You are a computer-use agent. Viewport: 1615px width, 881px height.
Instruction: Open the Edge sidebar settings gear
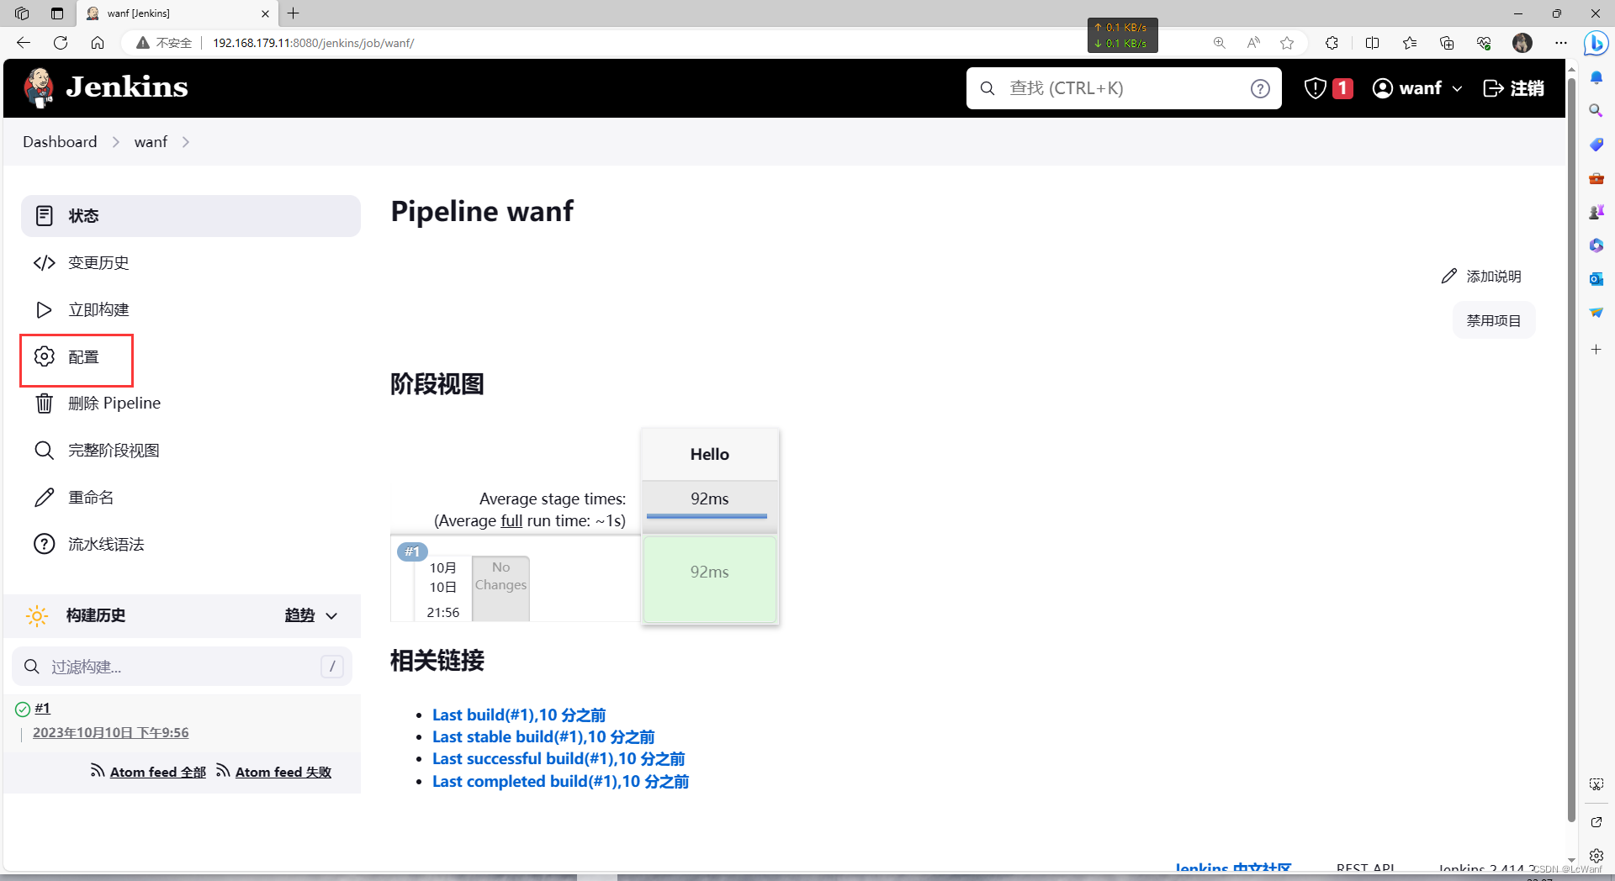(x=1596, y=856)
